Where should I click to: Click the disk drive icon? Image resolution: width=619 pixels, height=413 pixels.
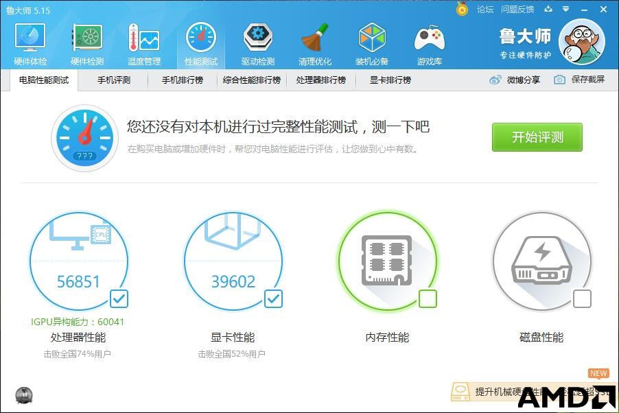541,260
